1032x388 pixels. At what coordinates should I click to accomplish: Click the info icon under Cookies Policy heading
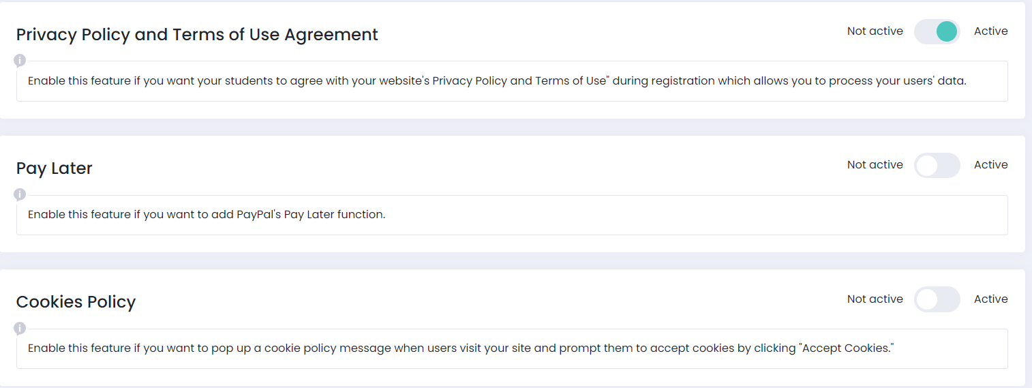(20, 329)
